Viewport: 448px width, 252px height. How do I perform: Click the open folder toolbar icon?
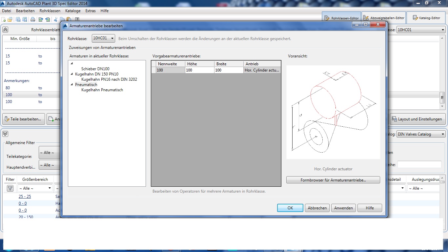click(x=10, y=19)
